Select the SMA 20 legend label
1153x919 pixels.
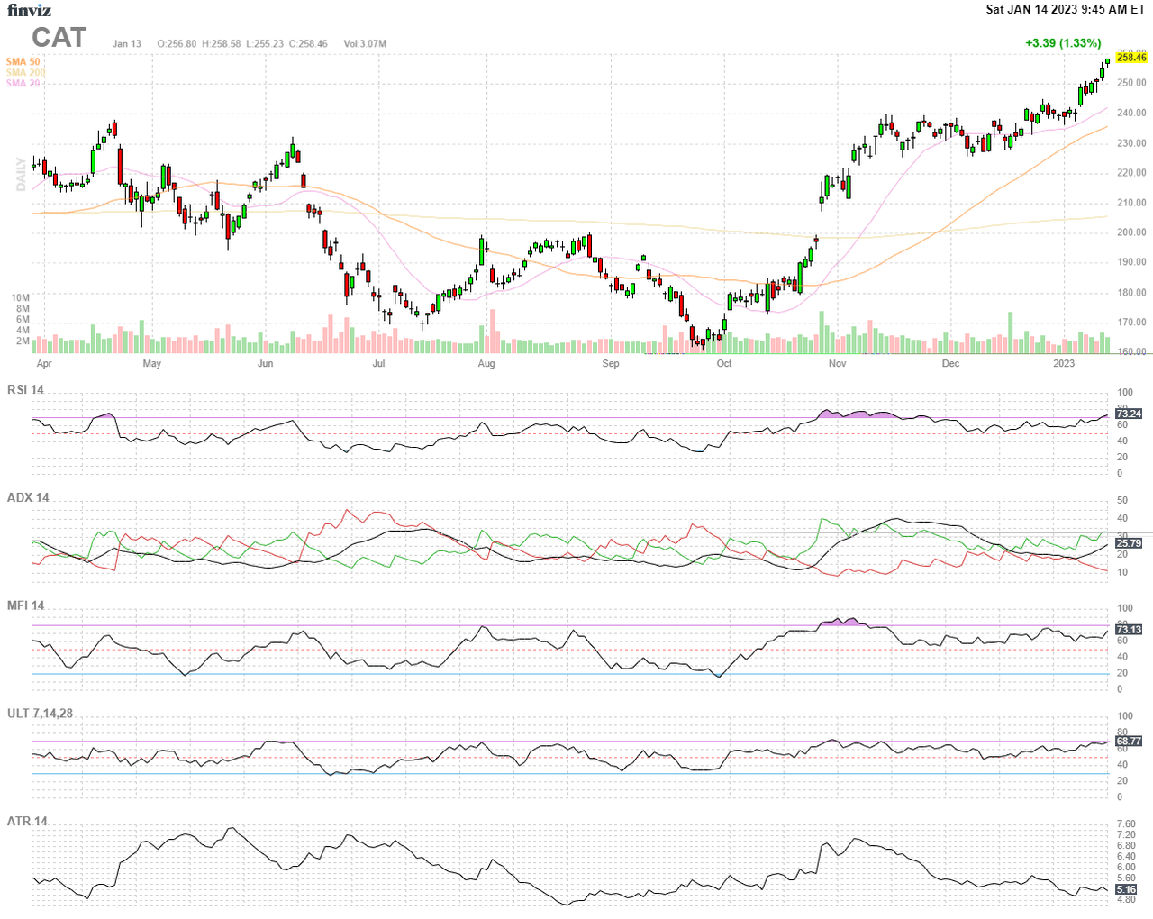[23, 83]
